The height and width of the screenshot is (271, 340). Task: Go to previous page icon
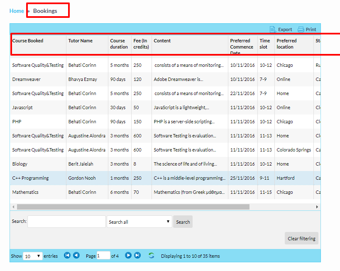click(76, 256)
